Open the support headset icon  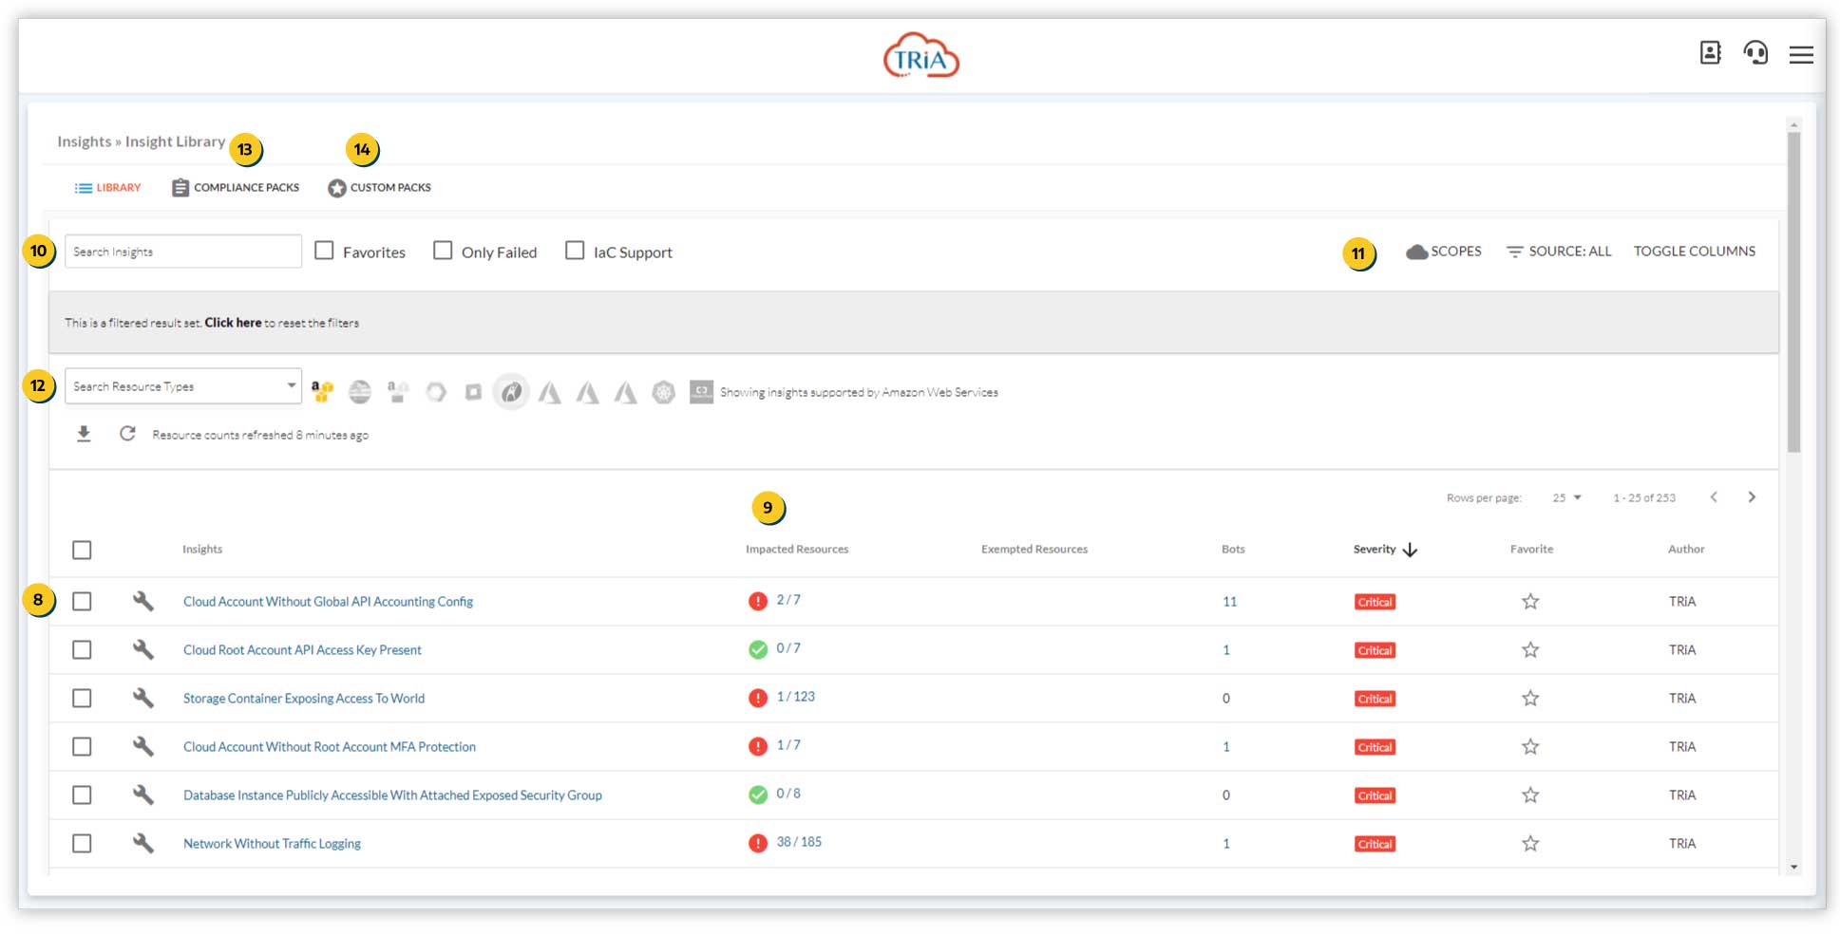(1755, 53)
